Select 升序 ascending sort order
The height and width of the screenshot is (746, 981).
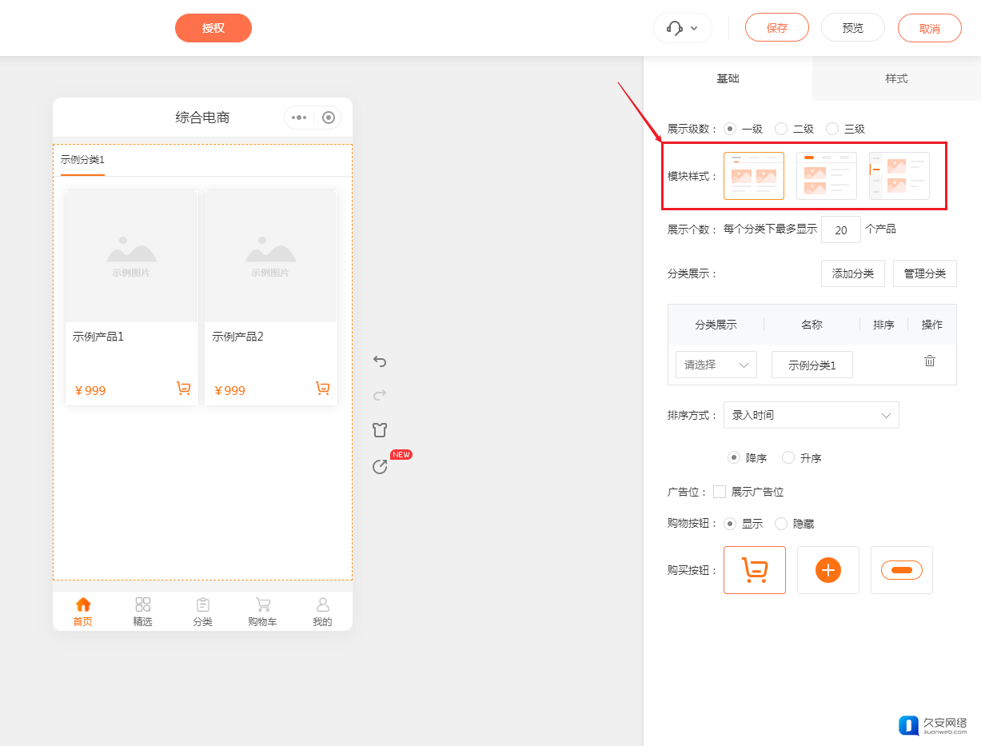(788, 458)
